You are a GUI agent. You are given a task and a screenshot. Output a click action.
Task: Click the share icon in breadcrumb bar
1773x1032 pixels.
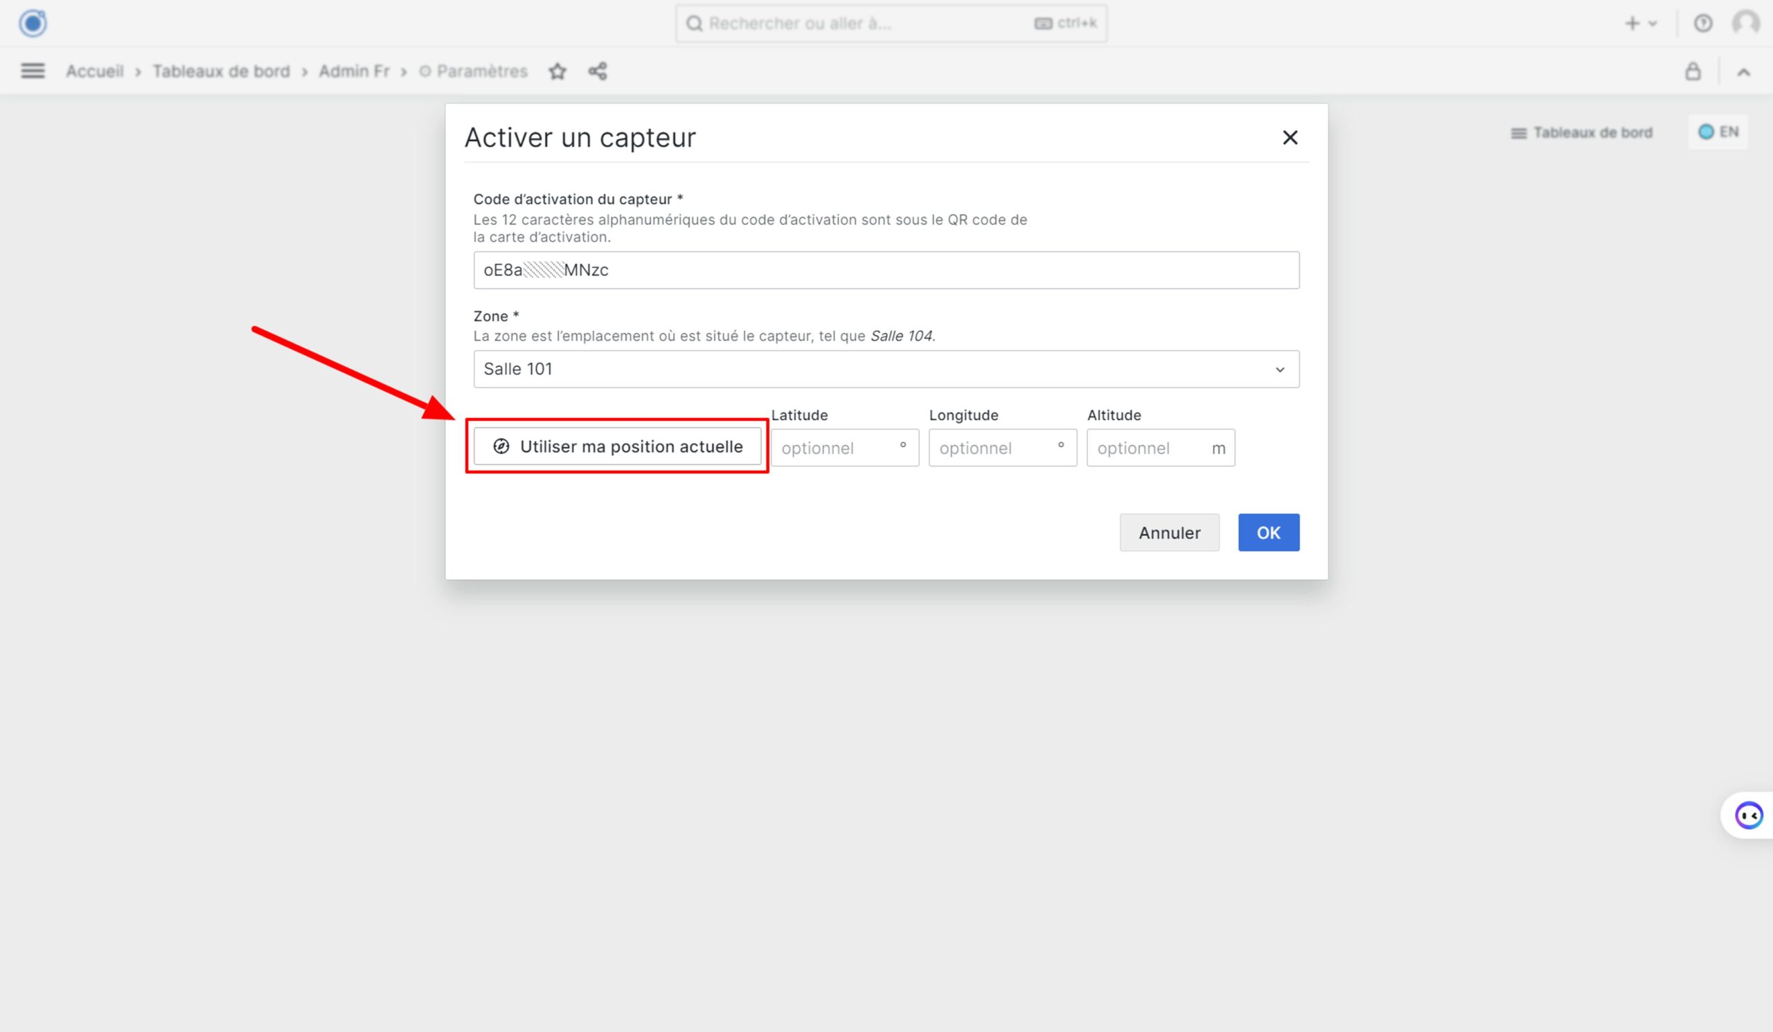597,71
